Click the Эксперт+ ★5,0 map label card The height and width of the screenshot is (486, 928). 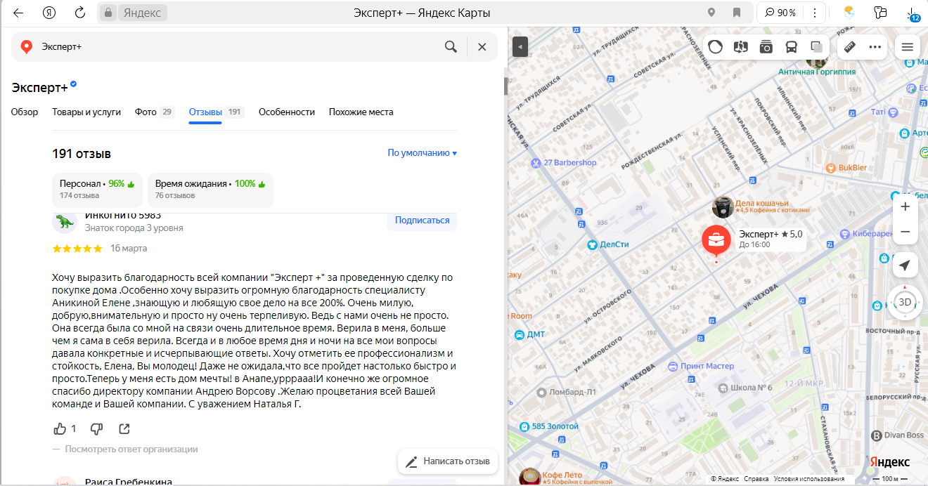click(x=771, y=239)
